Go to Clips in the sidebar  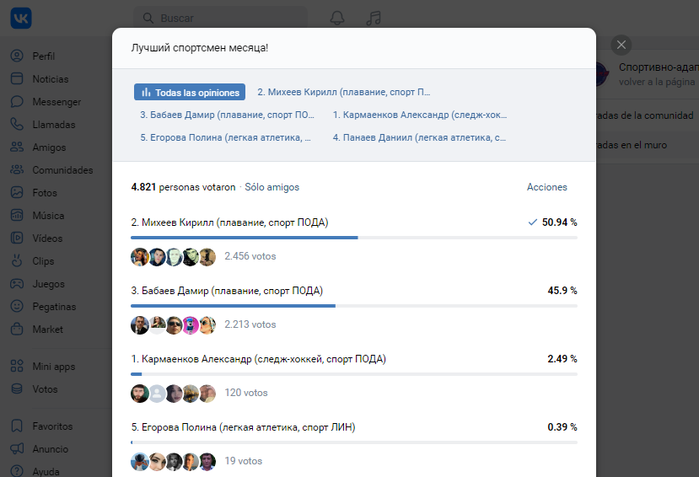[43, 261]
